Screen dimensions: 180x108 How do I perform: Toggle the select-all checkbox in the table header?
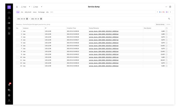[166, 28]
